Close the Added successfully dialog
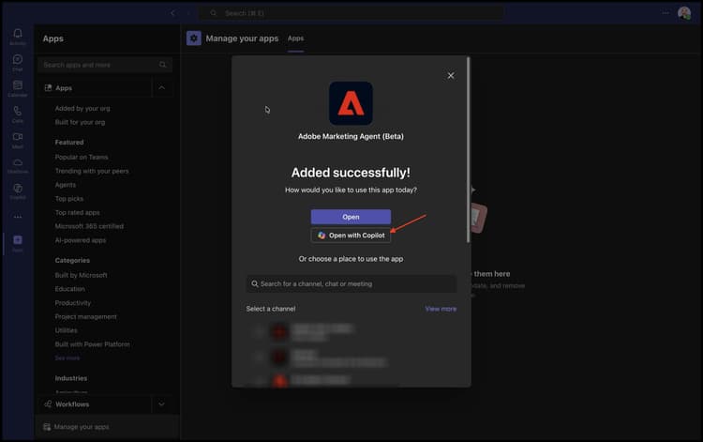703x442 pixels. 451,75
